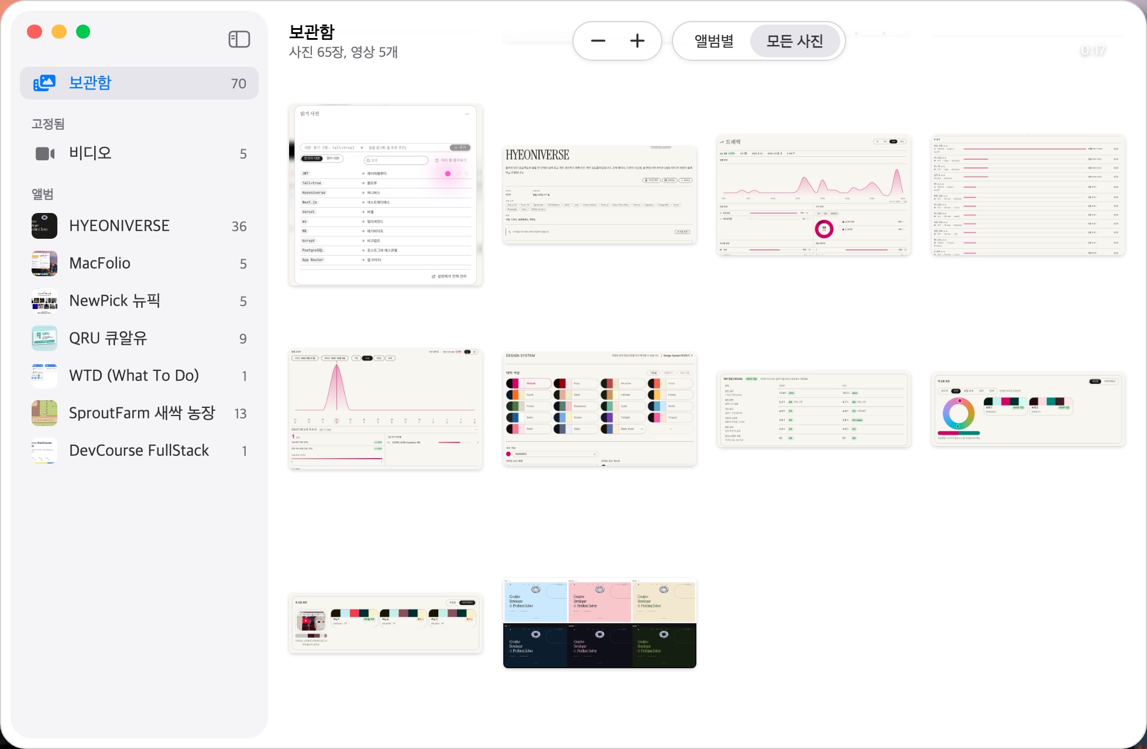Open the contrast table screenshot thumbnail
This screenshot has width=1147, height=749.
pyautogui.click(x=814, y=409)
